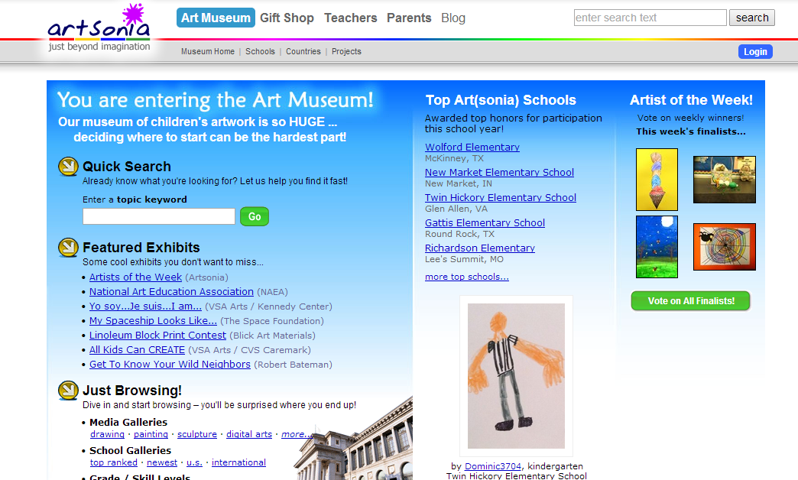
Task: Click more top schools... link
Action: [467, 277]
